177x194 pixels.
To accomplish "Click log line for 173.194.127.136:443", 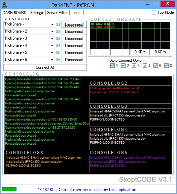I will [43, 99].
